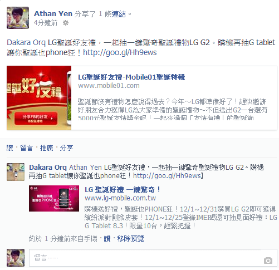Open the pink LG G2 promo thumbnail
The width and height of the screenshot is (279, 270).
click(54, 198)
